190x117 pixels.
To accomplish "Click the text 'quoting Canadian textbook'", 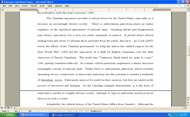I will pos(61,63).
